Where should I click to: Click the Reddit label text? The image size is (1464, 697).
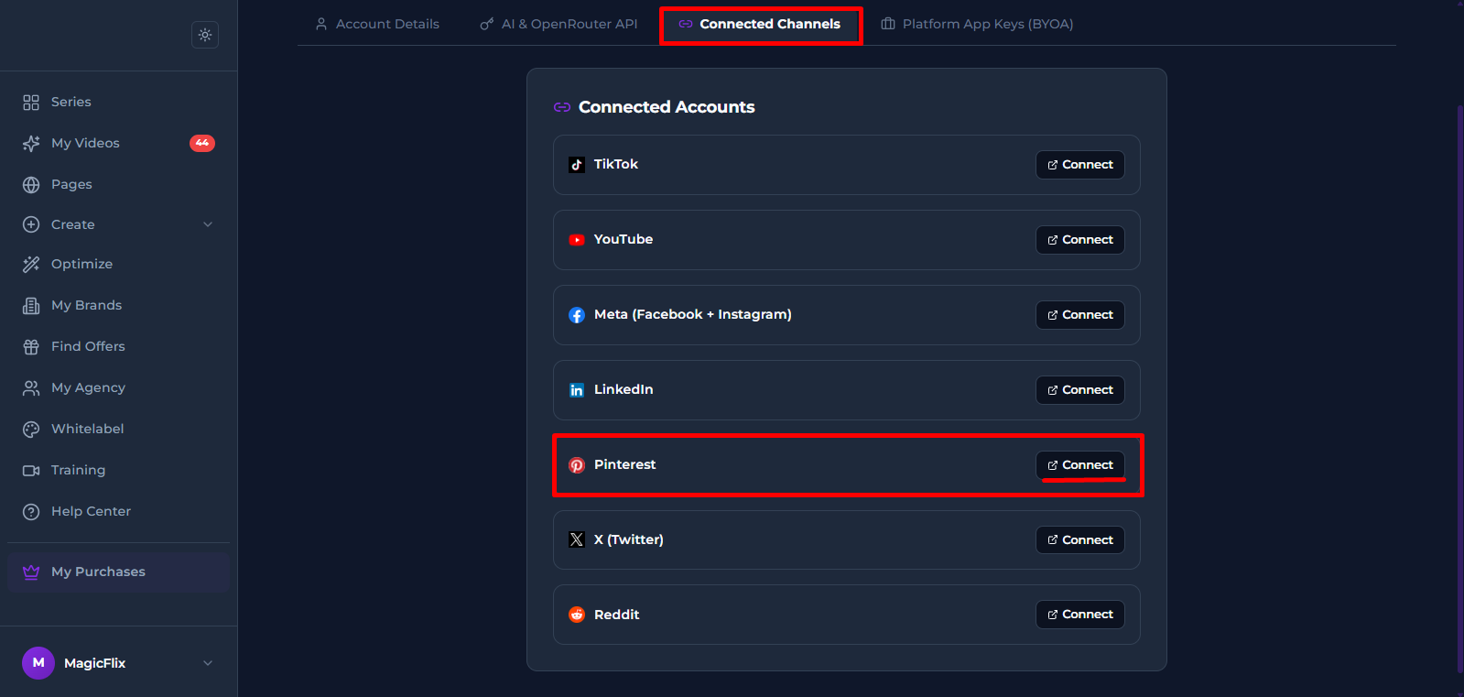617,615
